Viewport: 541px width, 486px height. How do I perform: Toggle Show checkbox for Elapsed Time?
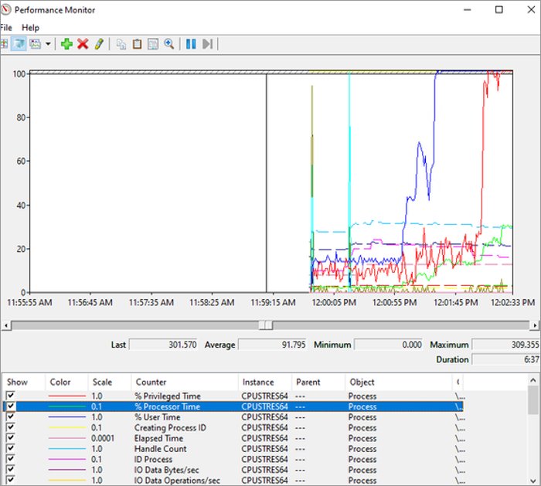pyautogui.click(x=11, y=438)
